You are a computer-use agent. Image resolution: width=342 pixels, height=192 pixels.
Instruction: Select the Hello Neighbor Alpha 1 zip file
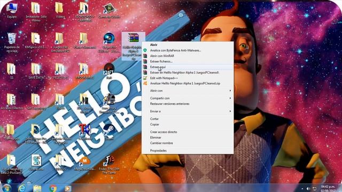coord(133,46)
